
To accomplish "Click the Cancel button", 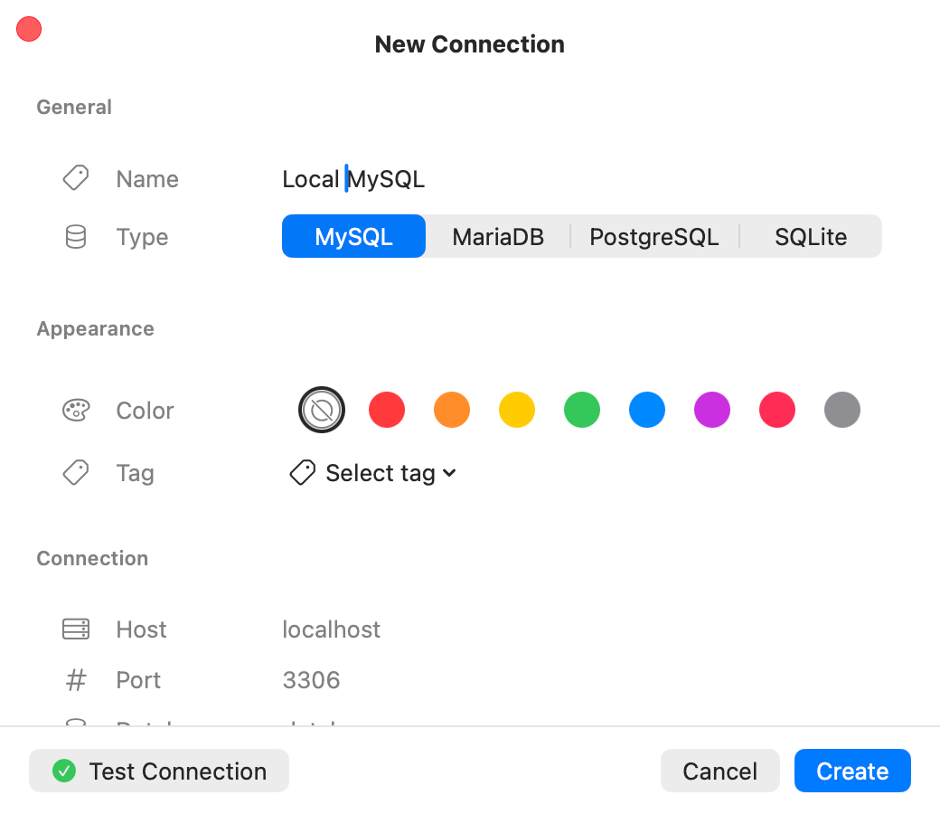I will [x=719, y=771].
